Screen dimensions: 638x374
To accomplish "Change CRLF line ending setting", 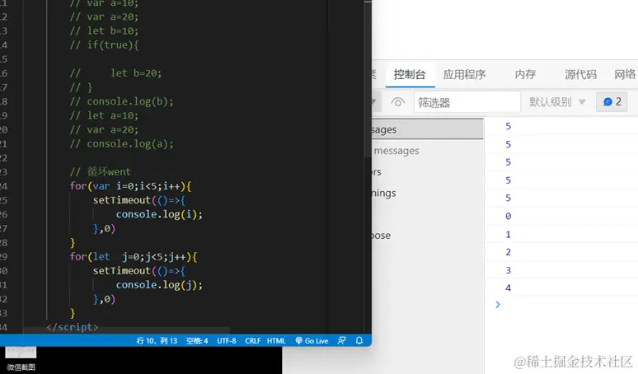I will (x=253, y=341).
